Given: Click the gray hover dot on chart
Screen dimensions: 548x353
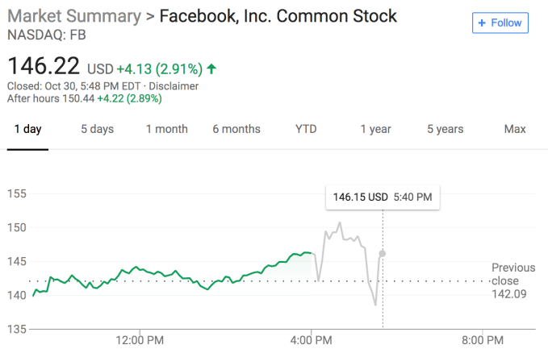Looking at the screenshot, I should click(x=382, y=253).
